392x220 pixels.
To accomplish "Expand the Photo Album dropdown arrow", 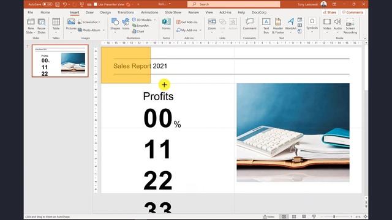I will [x=104, y=30].
